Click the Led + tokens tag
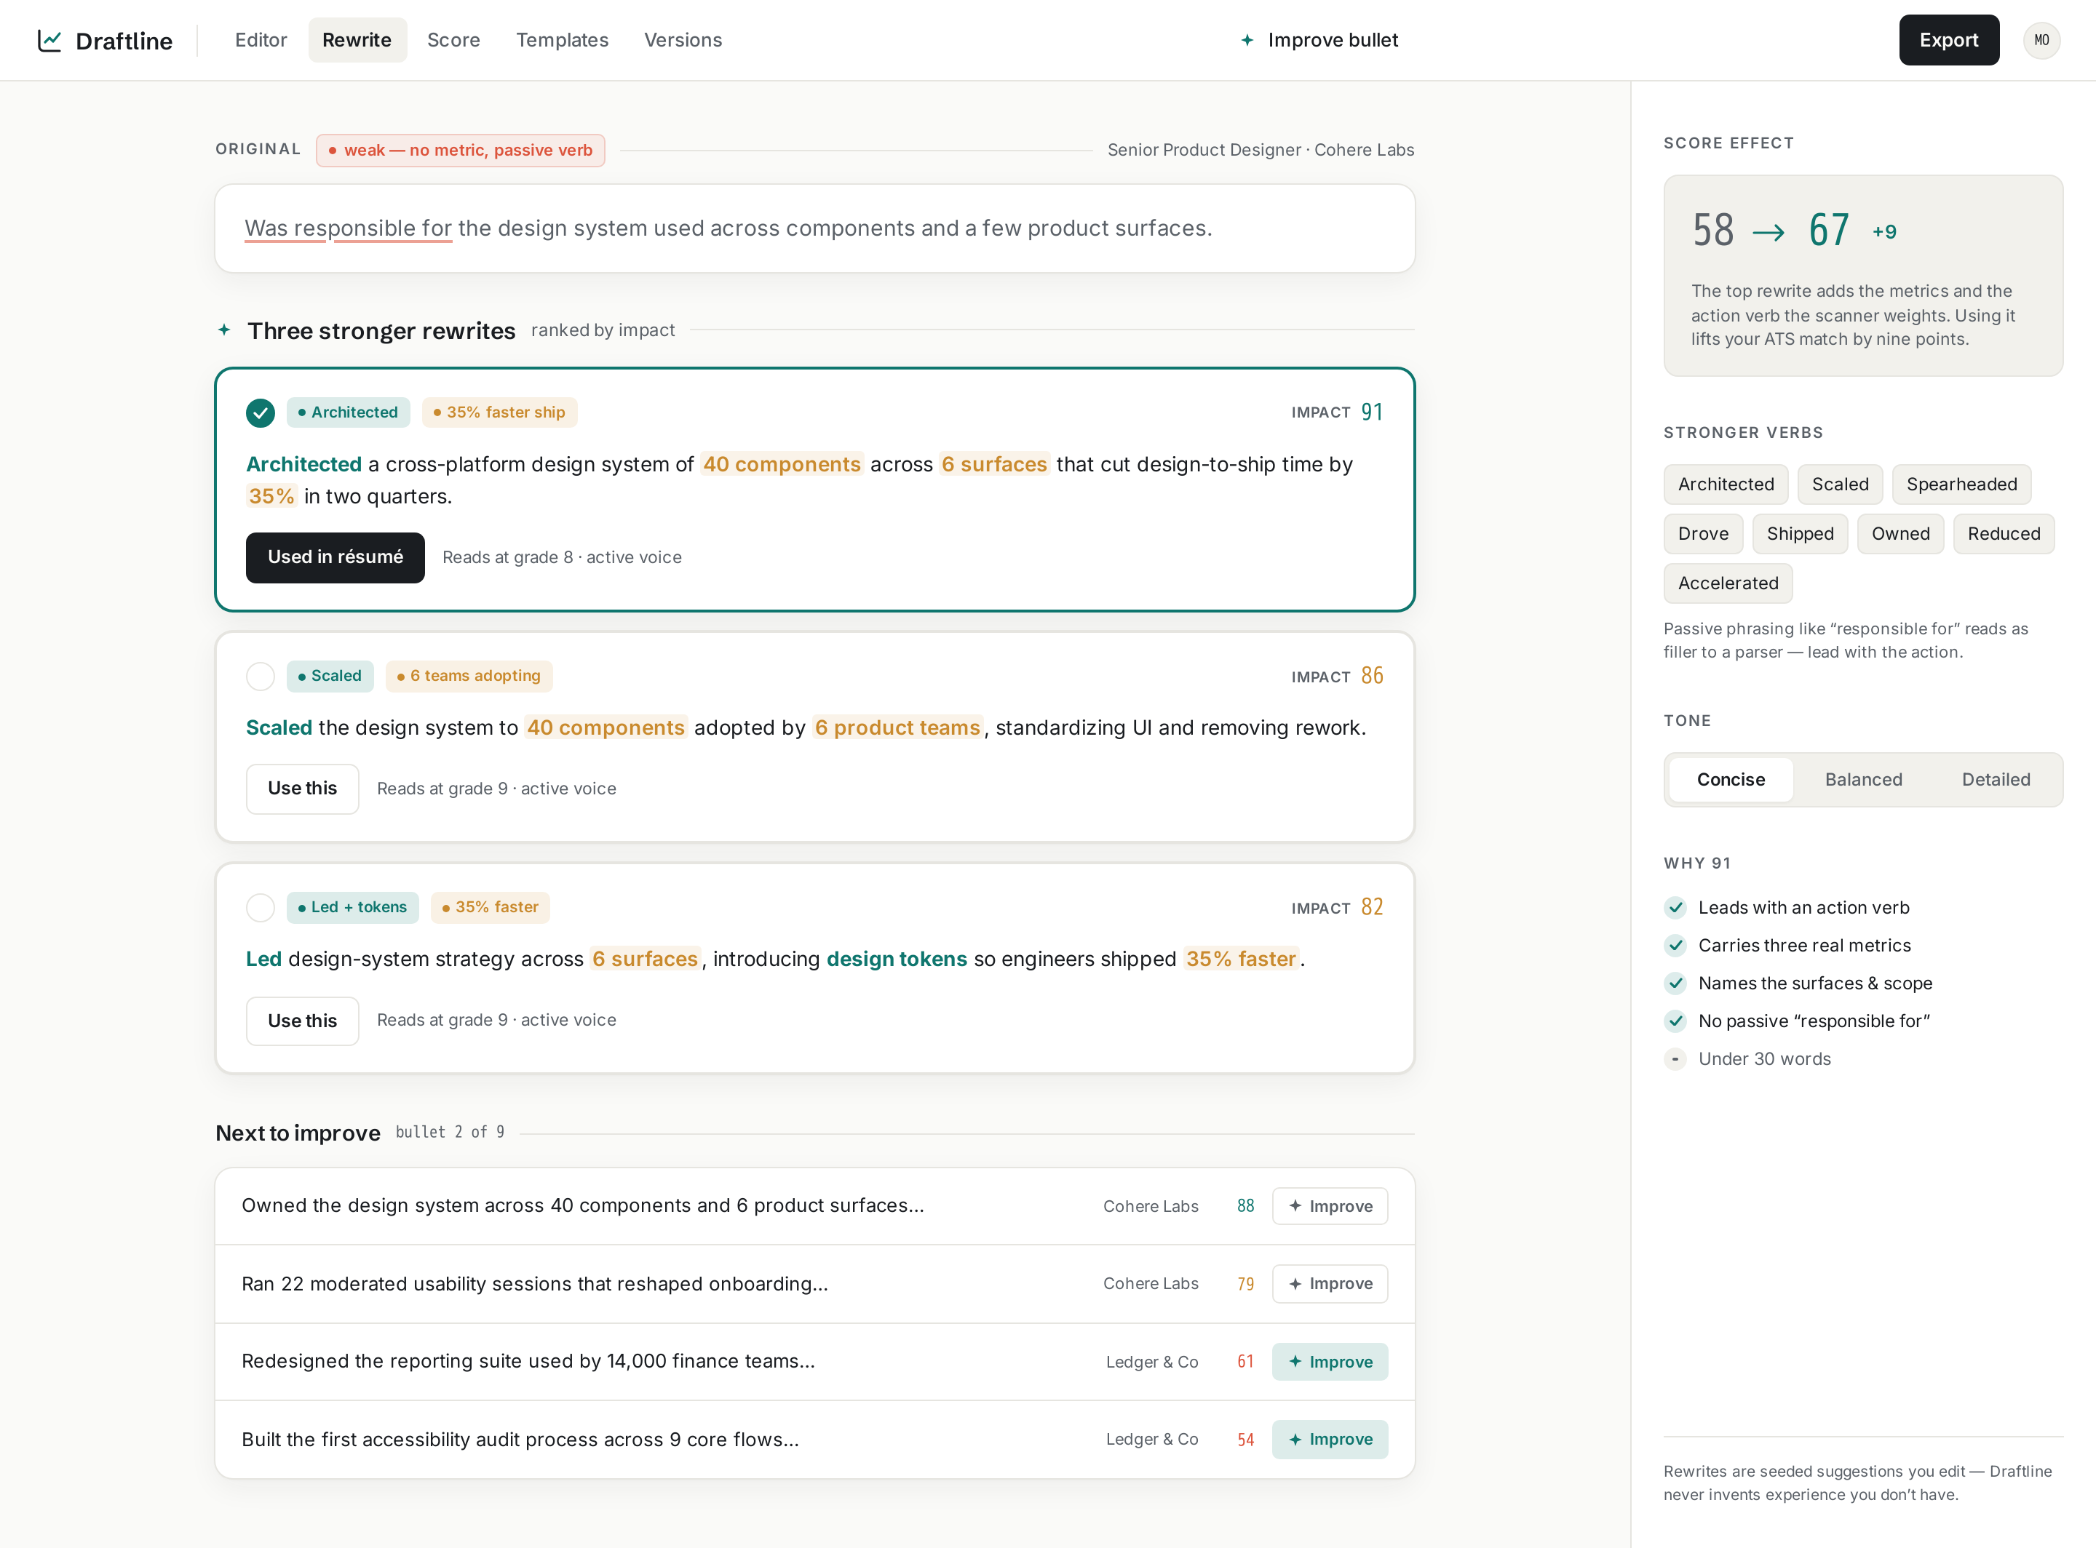This screenshot has width=2096, height=1548. [352, 907]
